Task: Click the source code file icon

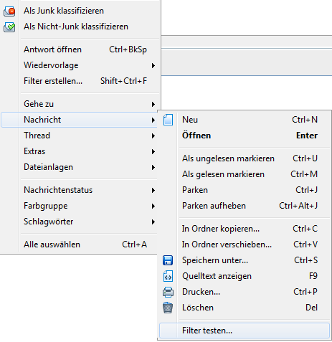Action: point(168,276)
